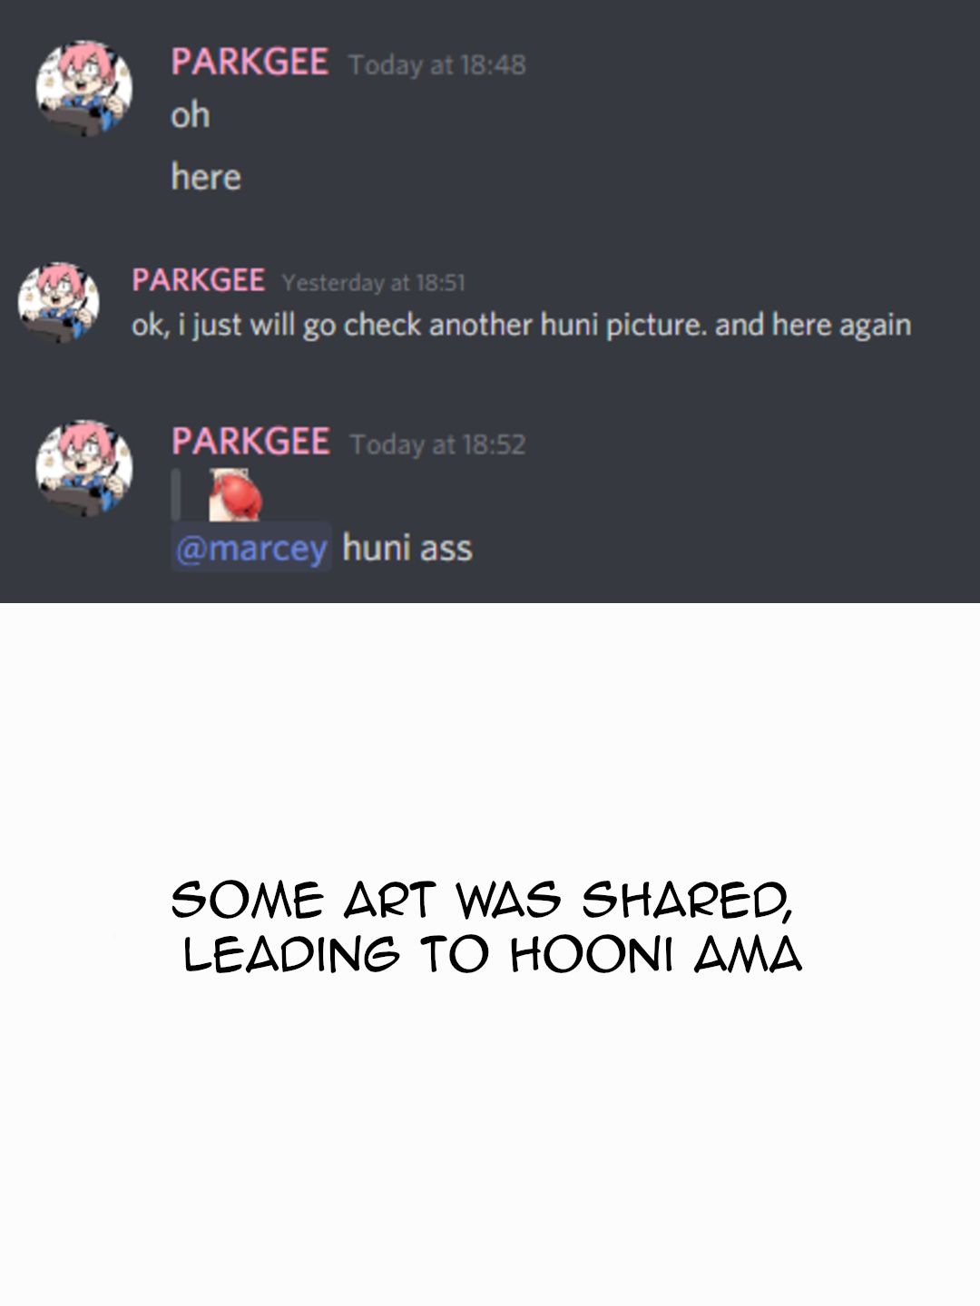Select the 'ok, i just will go check' message
Image resolution: width=980 pixels, height=1306 pixels.
(522, 325)
